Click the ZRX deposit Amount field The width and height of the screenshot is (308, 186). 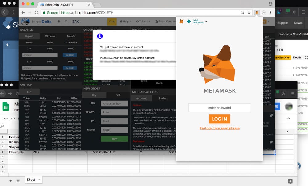click(x=40, y=55)
